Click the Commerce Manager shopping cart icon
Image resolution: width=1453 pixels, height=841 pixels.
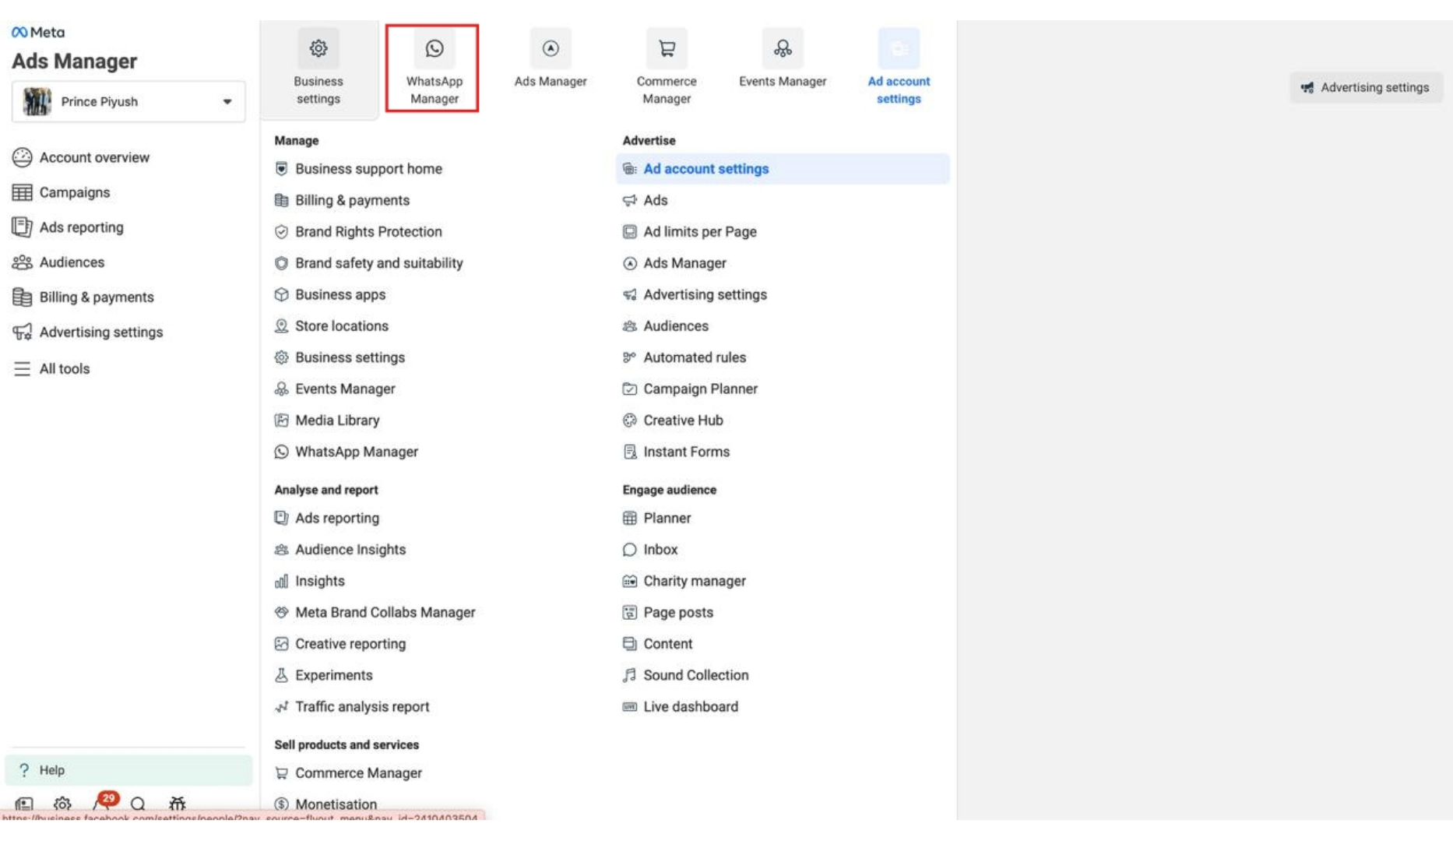pyautogui.click(x=667, y=48)
